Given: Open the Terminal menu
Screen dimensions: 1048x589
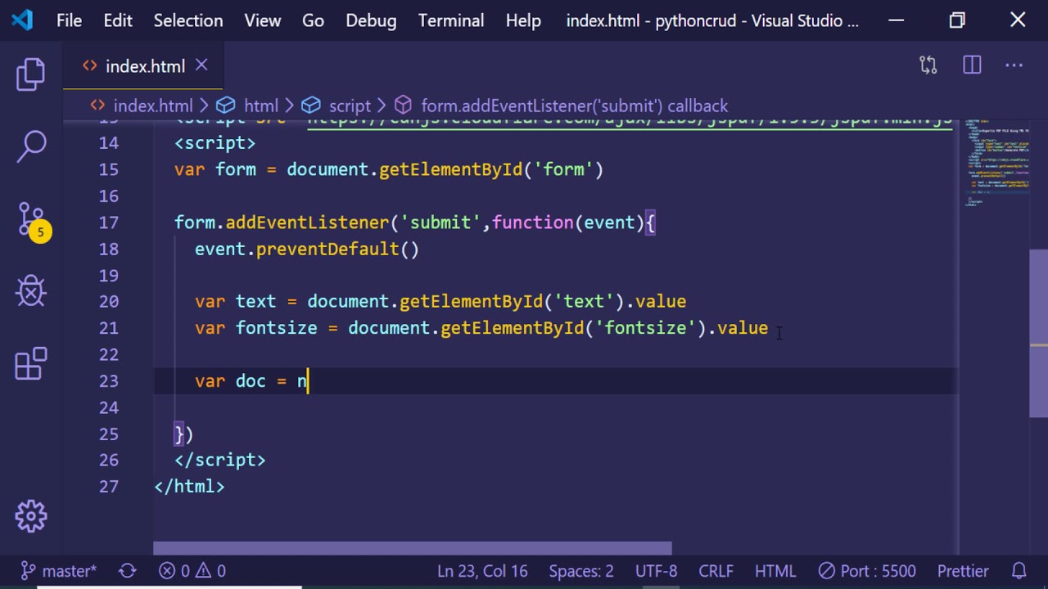Looking at the screenshot, I should [450, 20].
